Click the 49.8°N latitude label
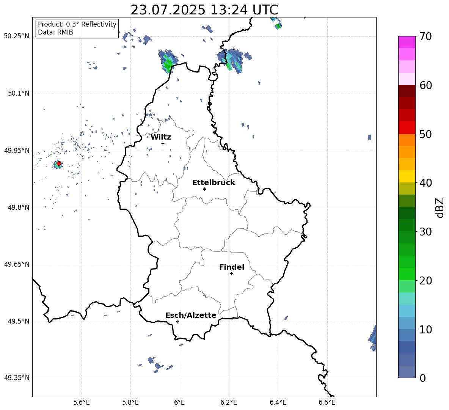 point(18,207)
